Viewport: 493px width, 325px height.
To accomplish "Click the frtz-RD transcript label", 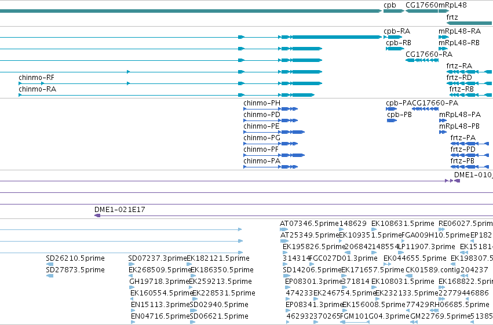I will [x=459, y=78].
